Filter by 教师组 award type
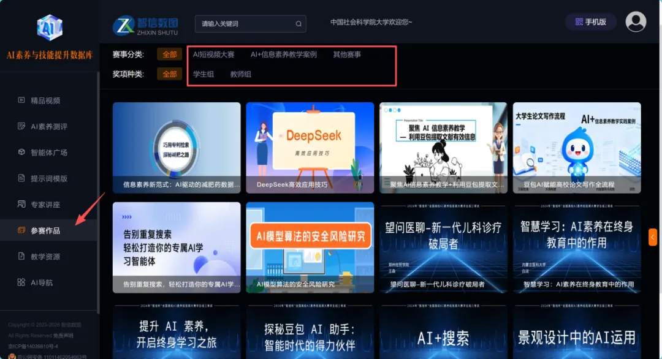The width and height of the screenshot is (662, 359). [x=240, y=74]
